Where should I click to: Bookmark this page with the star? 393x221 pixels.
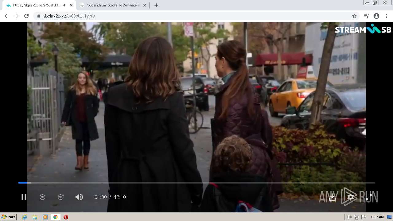tap(354, 16)
